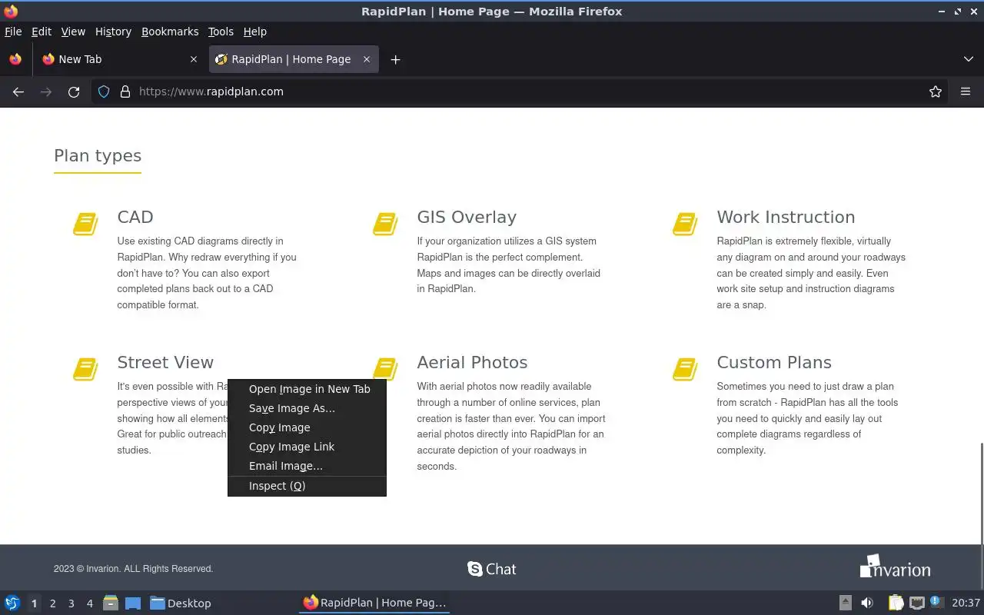Go back using the browser back arrow
The height and width of the screenshot is (615, 984).
tap(18, 91)
